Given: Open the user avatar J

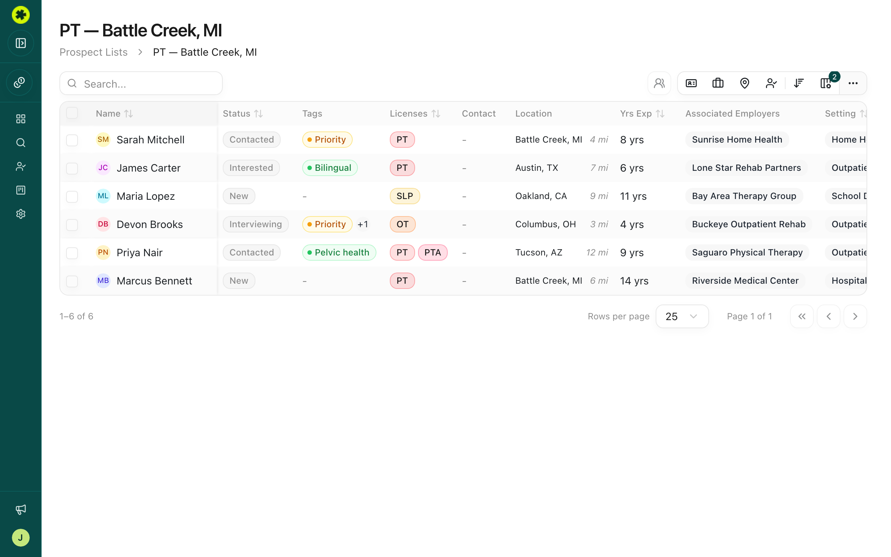Looking at the screenshot, I should pos(21,538).
